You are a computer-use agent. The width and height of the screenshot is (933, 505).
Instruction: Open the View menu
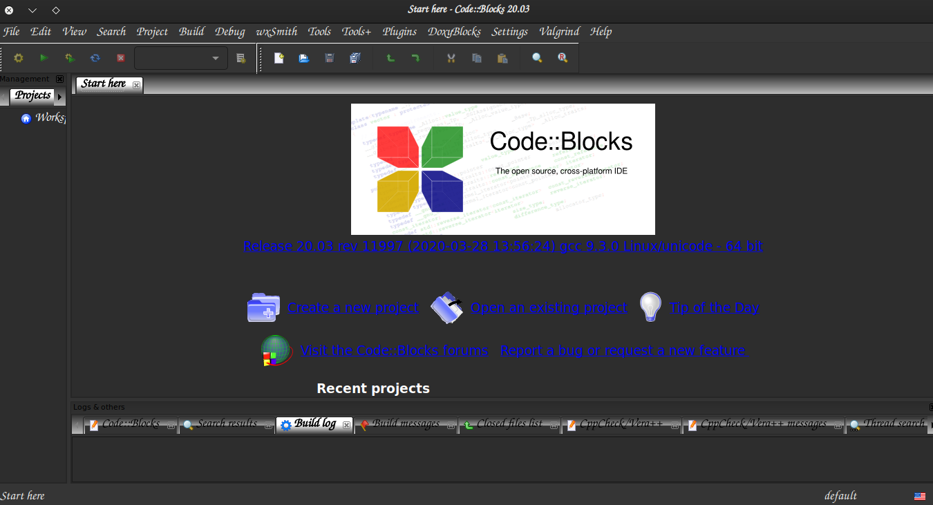(74, 32)
